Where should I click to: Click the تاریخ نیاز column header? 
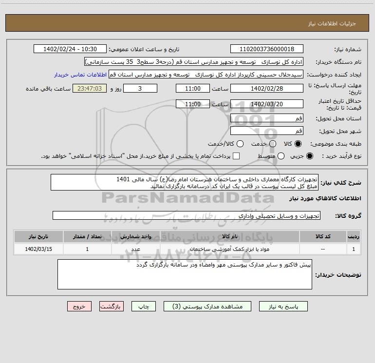coord(38,236)
